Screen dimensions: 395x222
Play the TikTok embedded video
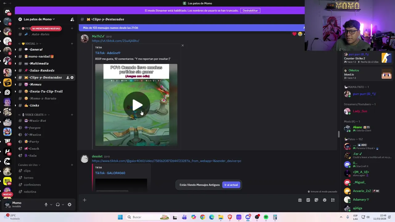pos(137,105)
